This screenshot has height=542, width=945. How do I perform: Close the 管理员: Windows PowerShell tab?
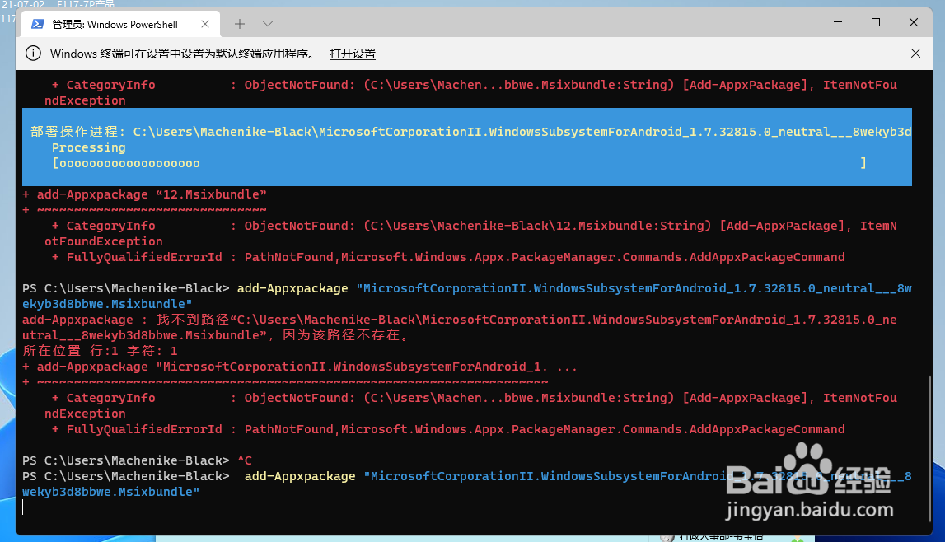[x=205, y=24]
